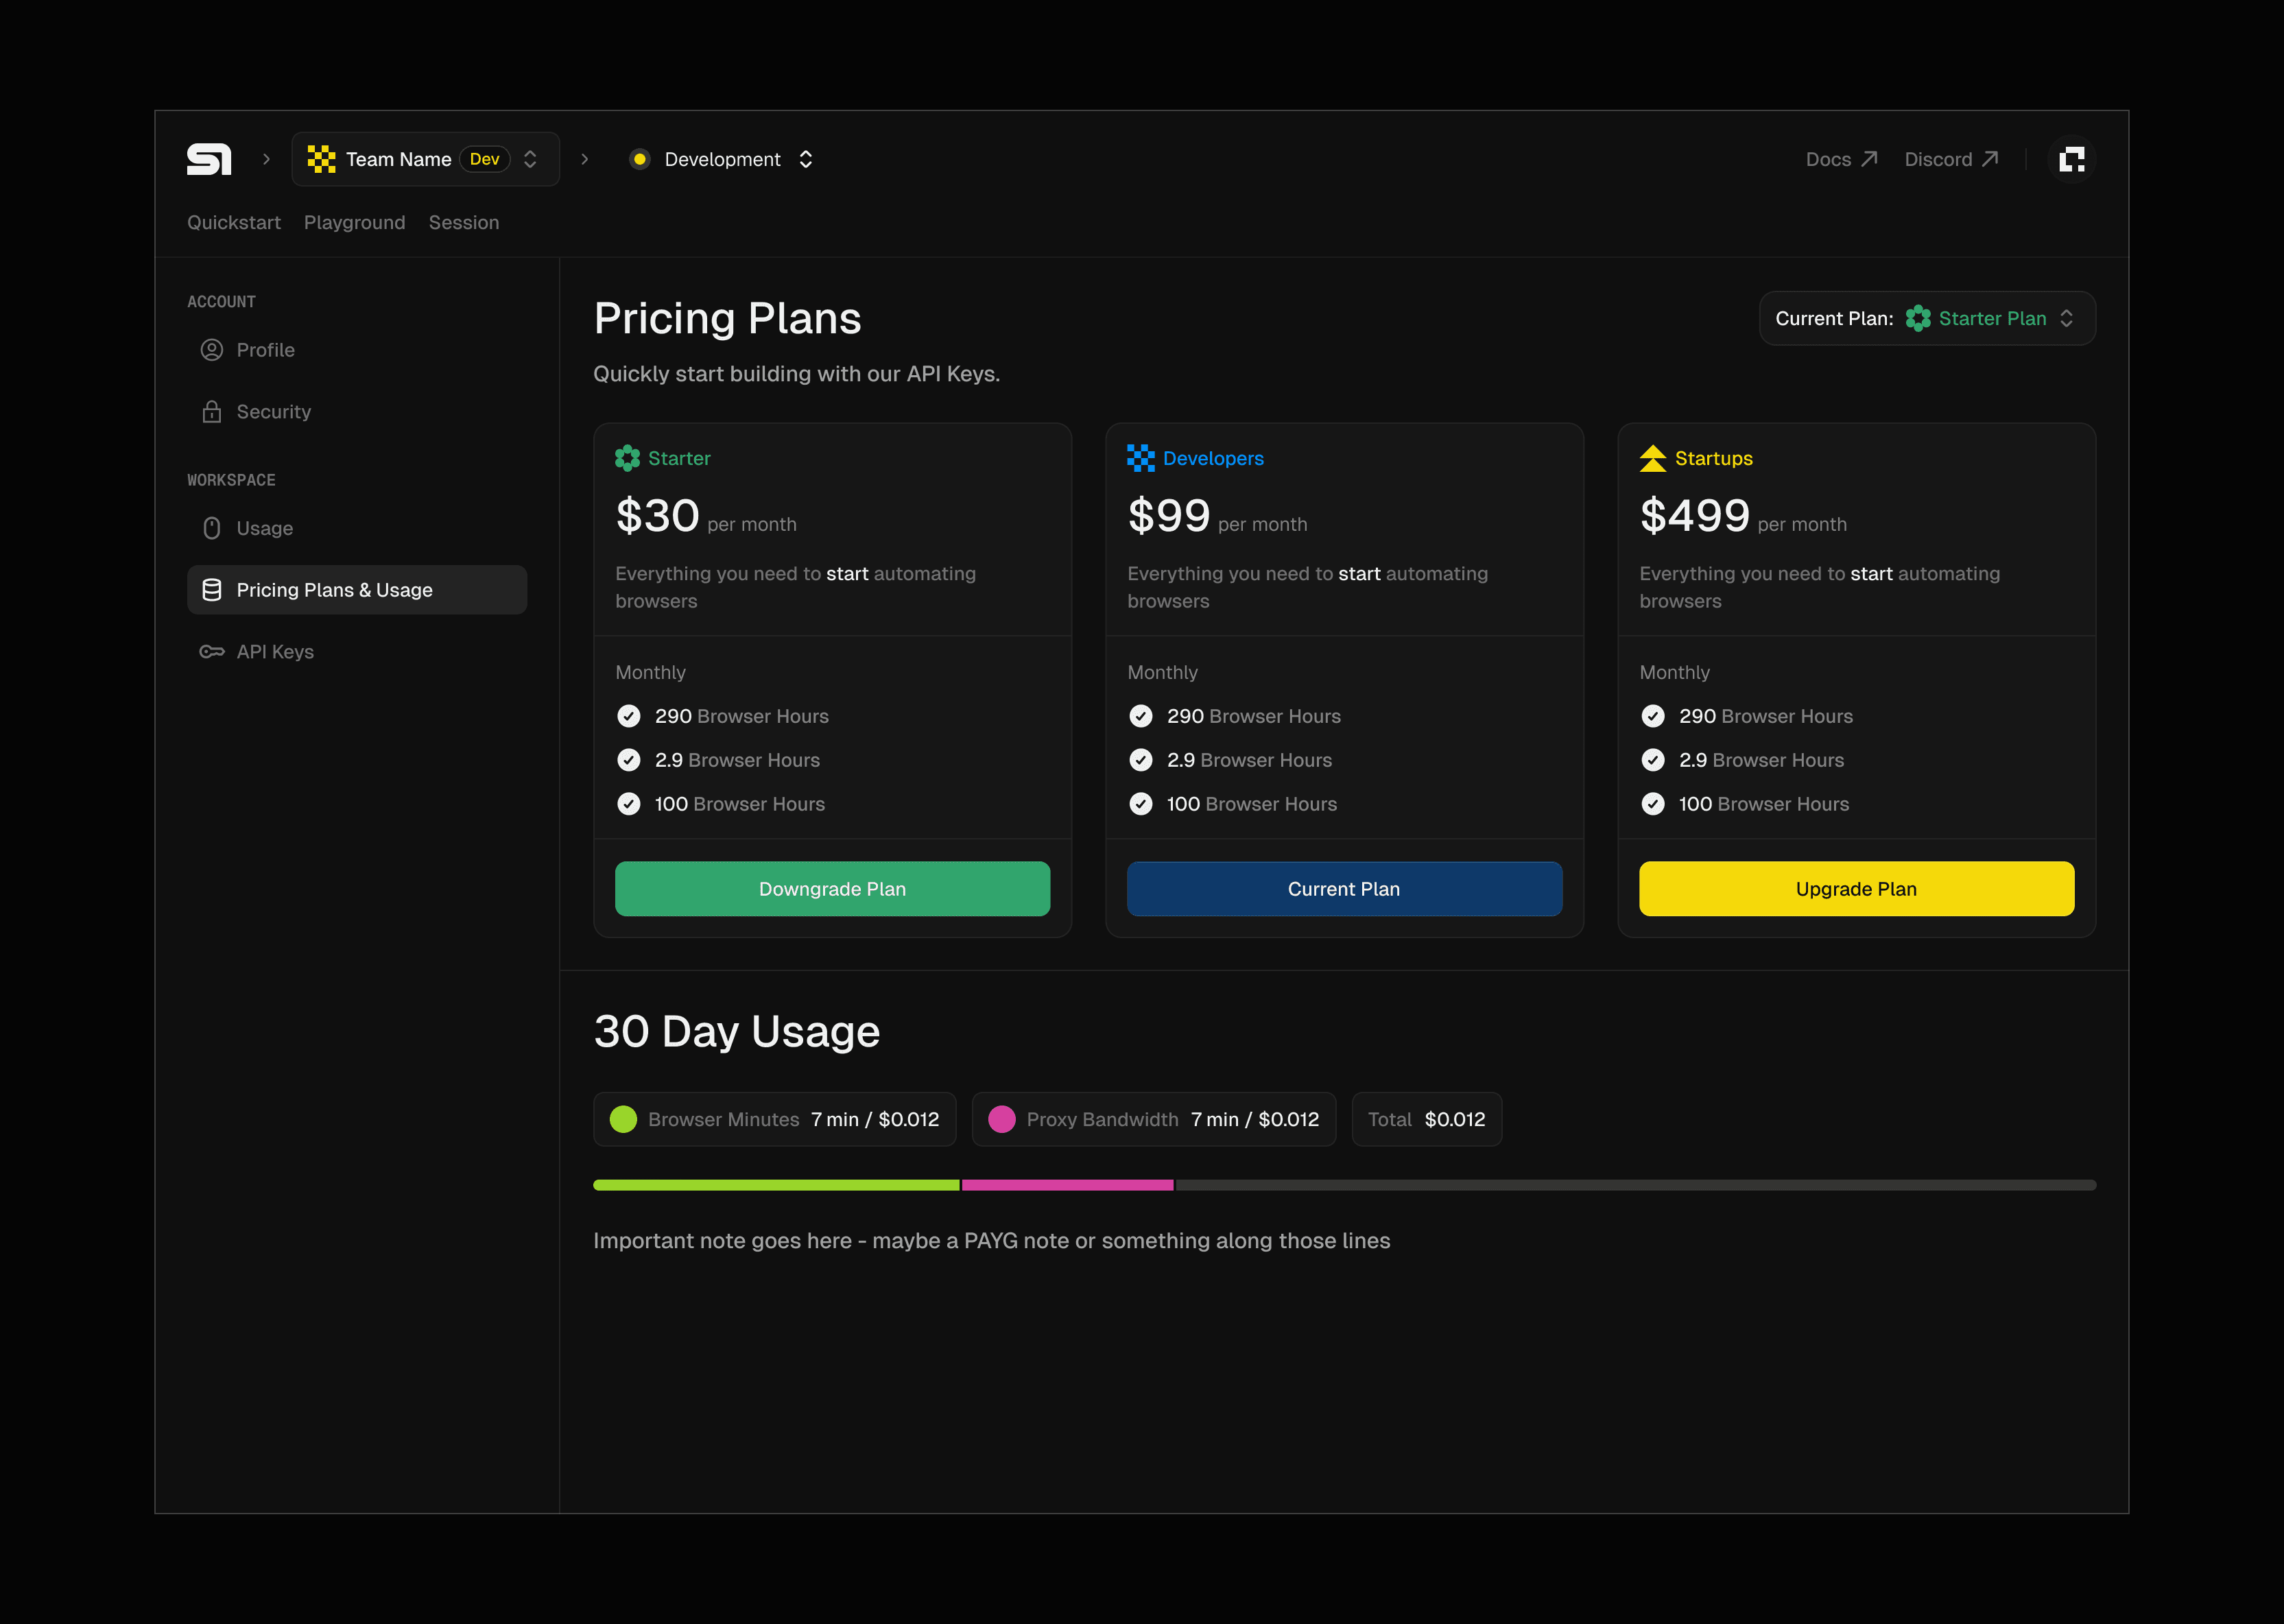Click the user avatar icon top right
Image resolution: width=2284 pixels, height=1624 pixels.
2071,159
